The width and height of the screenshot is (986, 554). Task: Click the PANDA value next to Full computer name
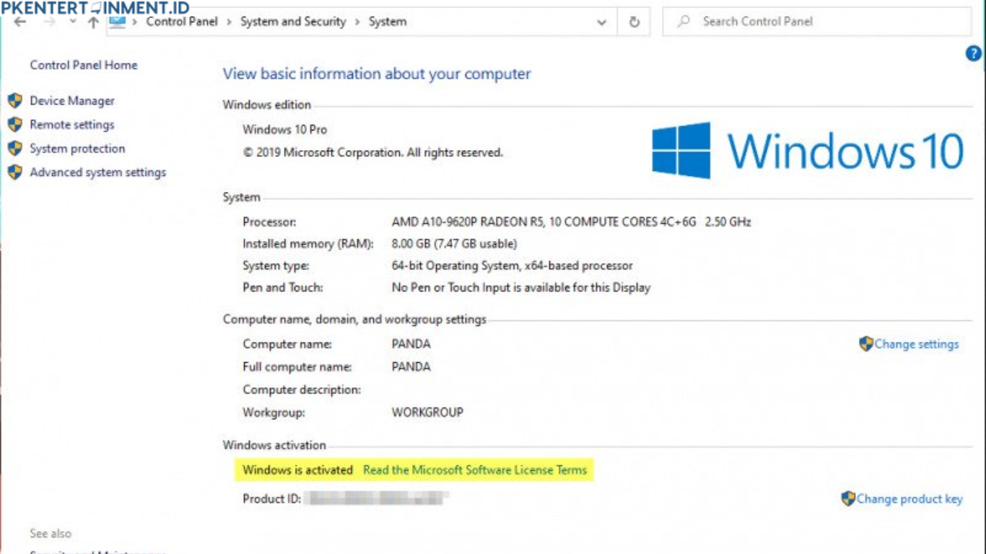click(x=411, y=366)
